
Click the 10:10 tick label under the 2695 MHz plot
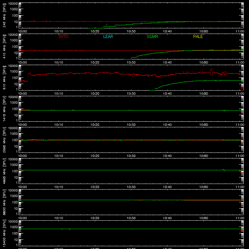pos(59,156)
